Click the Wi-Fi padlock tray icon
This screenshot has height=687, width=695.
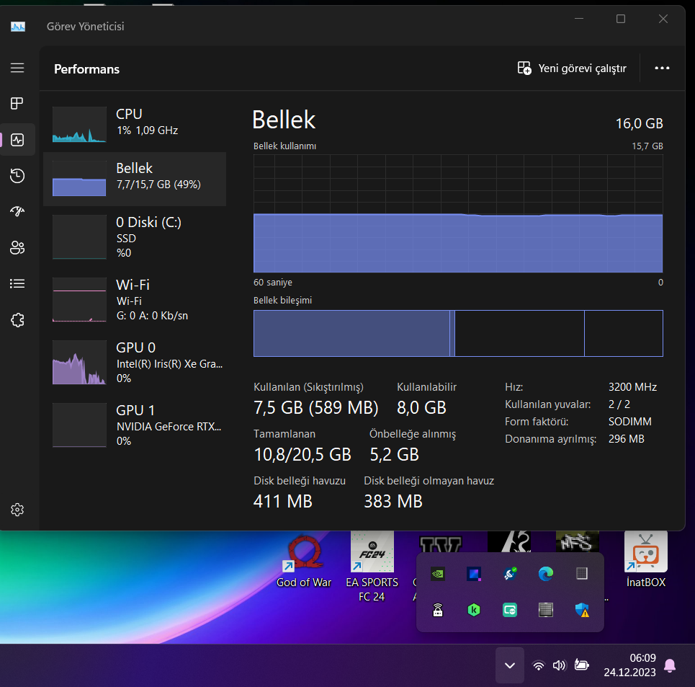(438, 611)
